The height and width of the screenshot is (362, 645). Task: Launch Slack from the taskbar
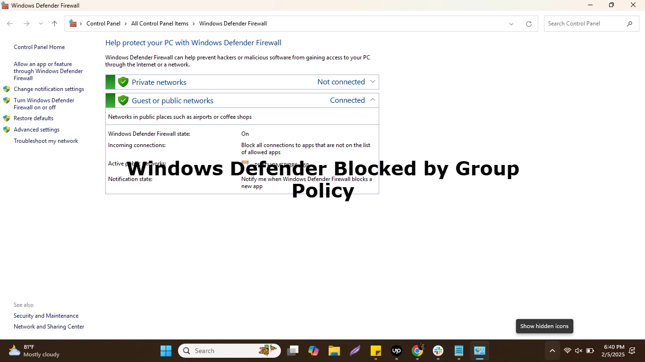coord(438,351)
